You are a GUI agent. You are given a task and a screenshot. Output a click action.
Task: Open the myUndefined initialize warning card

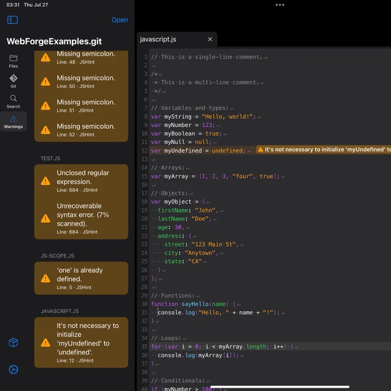click(x=81, y=342)
